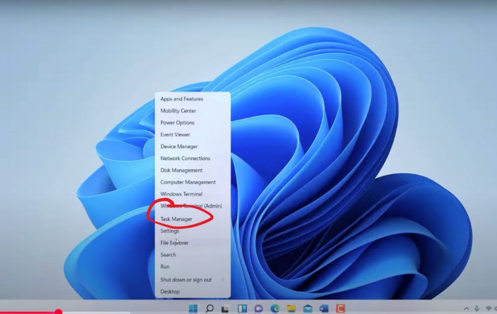
Task: Click the microphone icon in the tray
Action: (476, 308)
